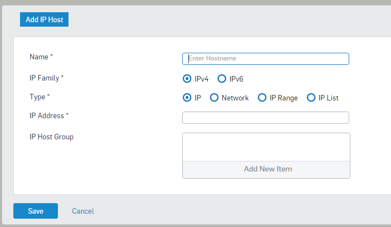Click the IP Family label text
Viewport: 391px width, 227px height.
pyautogui.click(x=45, y=78)
